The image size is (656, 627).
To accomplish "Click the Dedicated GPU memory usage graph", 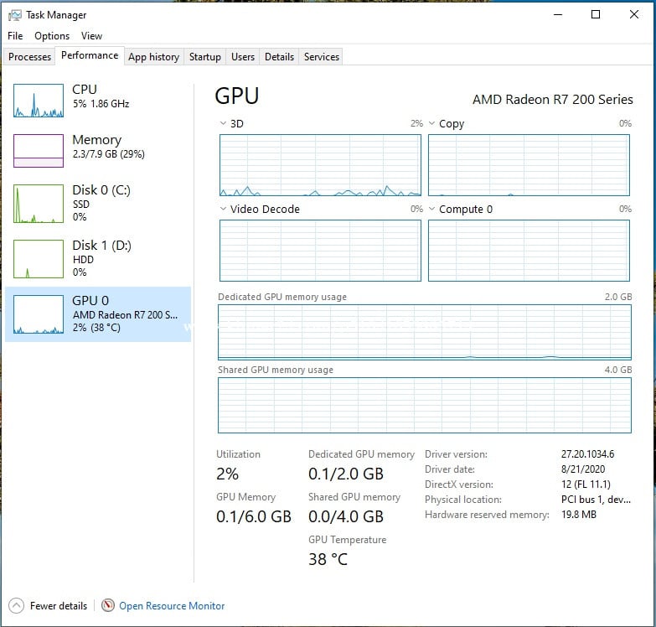I will pos(425,332).
